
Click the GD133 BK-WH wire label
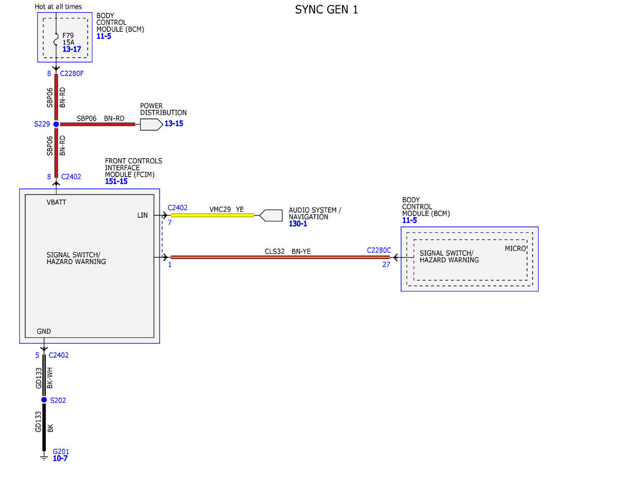(44, 377)
